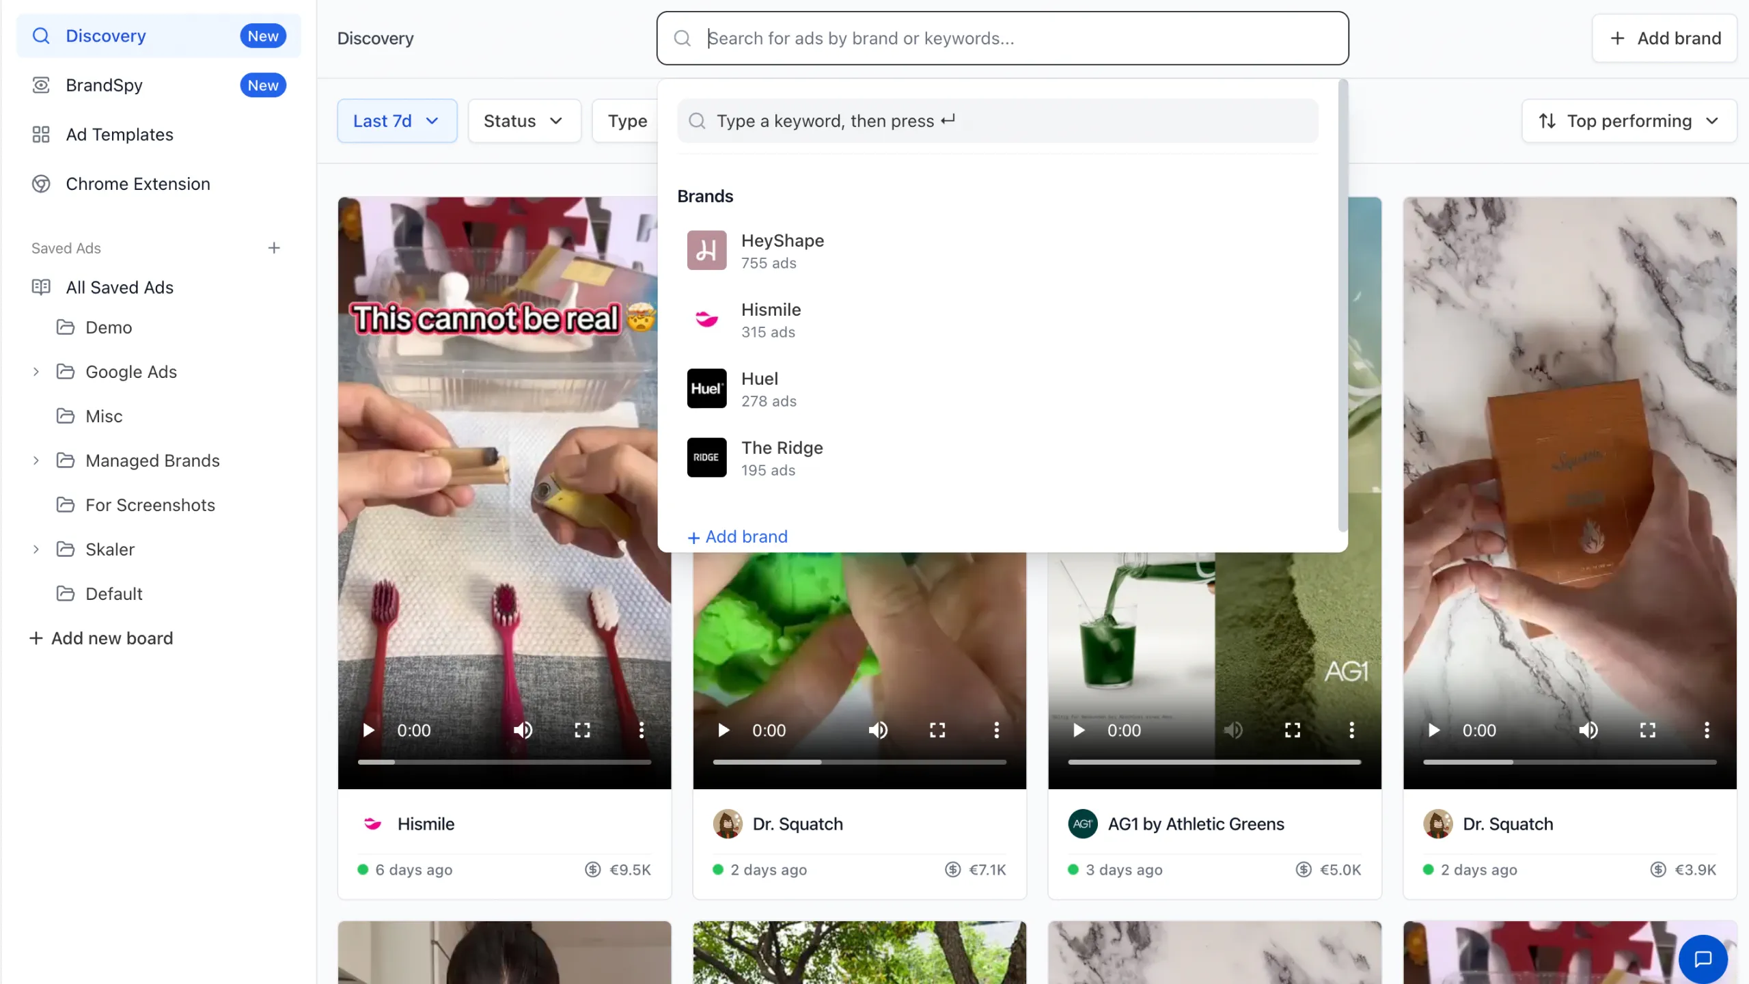Click the plus icon next to Saved Ads
The width and height of the screenshot is (1749, 984).
click(274, 248)
